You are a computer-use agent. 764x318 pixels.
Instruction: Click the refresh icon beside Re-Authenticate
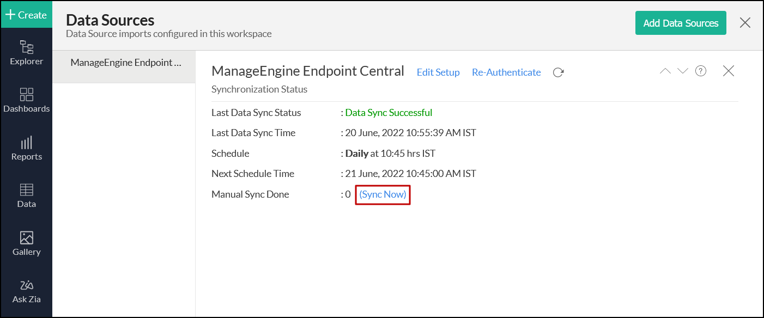558,72
